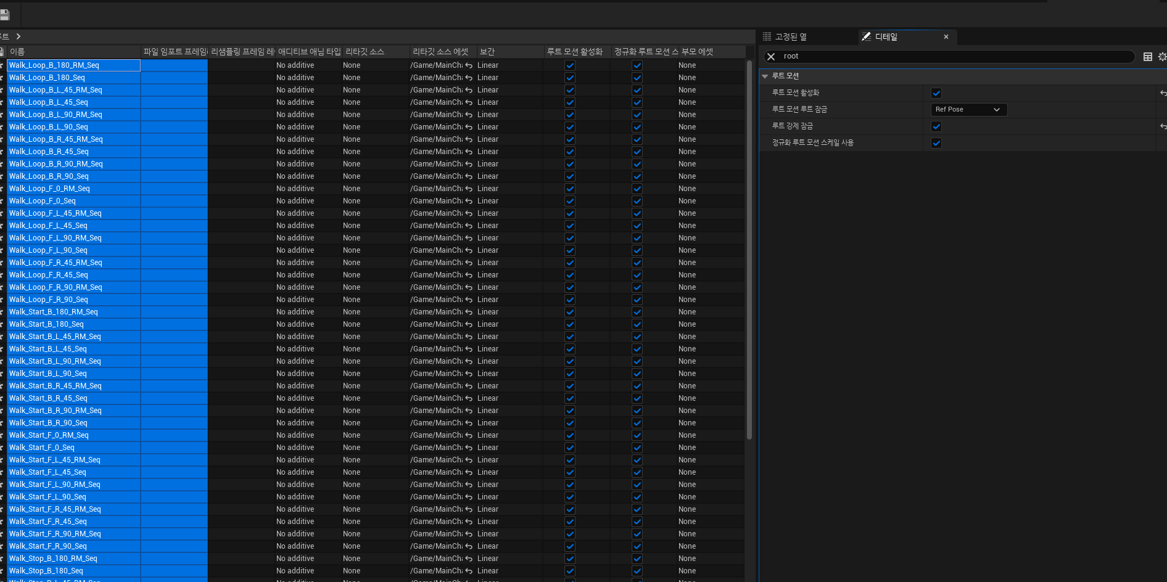Reset retarget source asset for Walk_Loop_B_L_45_Seq
The image size is (1167, 582).
pos(469,102)
